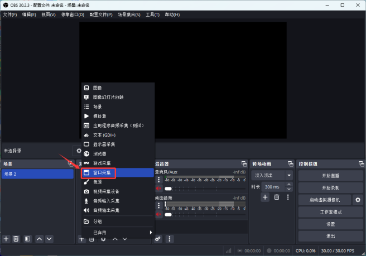Add a transition with plus icon

[x=265, y=197]
